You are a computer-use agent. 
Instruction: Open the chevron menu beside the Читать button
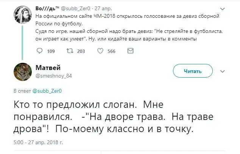tap(222, 71)
